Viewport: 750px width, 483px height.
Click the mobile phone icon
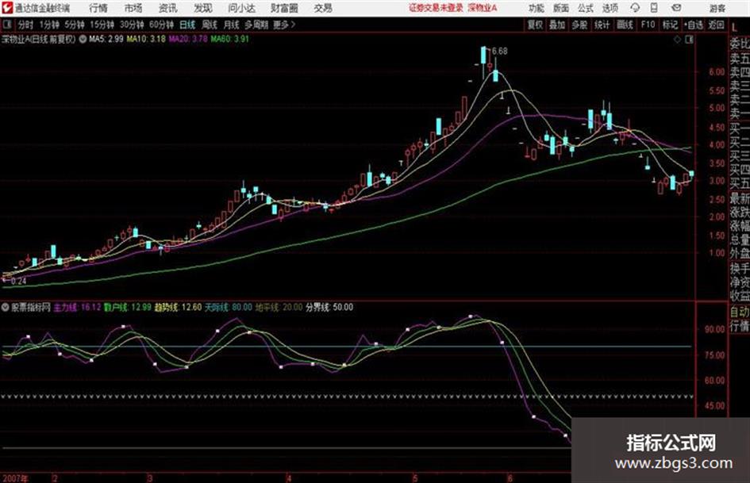654,8
